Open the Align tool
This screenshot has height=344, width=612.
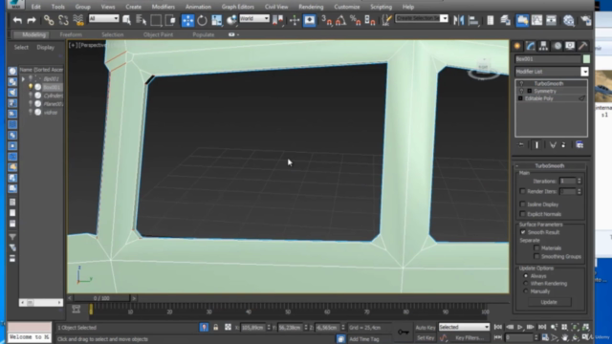[473, 20]
